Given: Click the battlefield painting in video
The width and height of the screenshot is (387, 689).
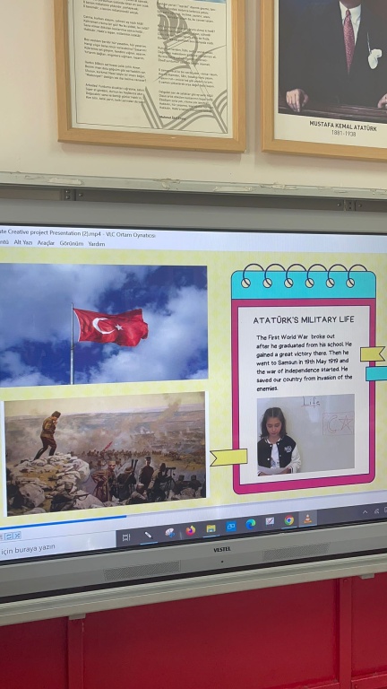Looking at the screenshot, I should coord(105,452).
